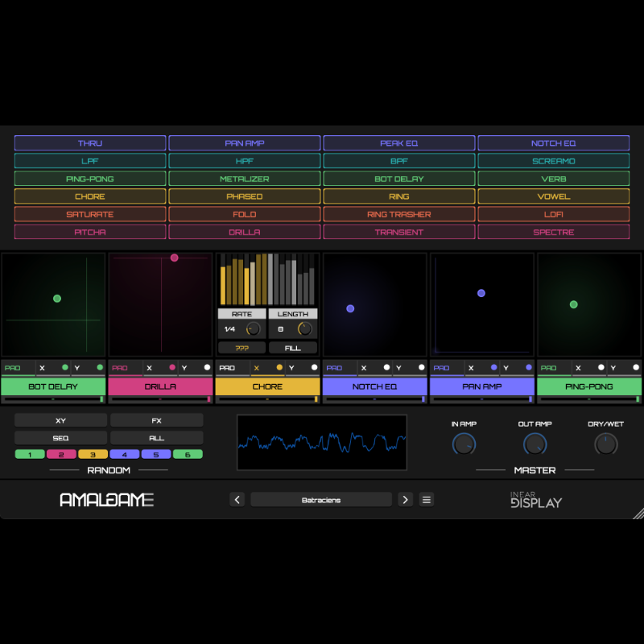644x644 pixels.
Task: Switch NOTCH EQ slot to PAD mode
Action: coord(340,368)
